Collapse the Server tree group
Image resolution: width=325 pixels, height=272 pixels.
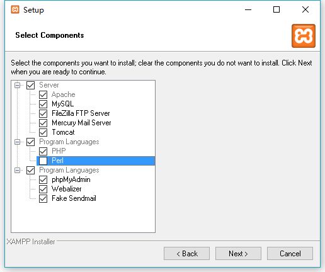coord(18,85)
